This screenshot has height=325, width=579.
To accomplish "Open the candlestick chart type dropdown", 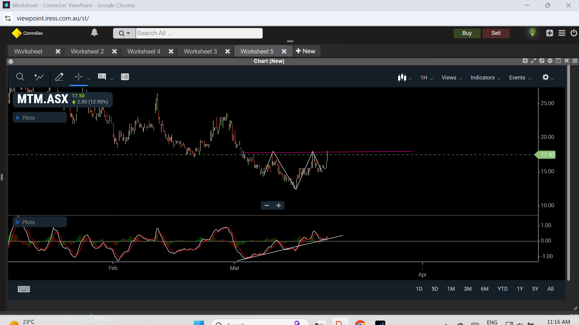I will click(x=404, y=78).
